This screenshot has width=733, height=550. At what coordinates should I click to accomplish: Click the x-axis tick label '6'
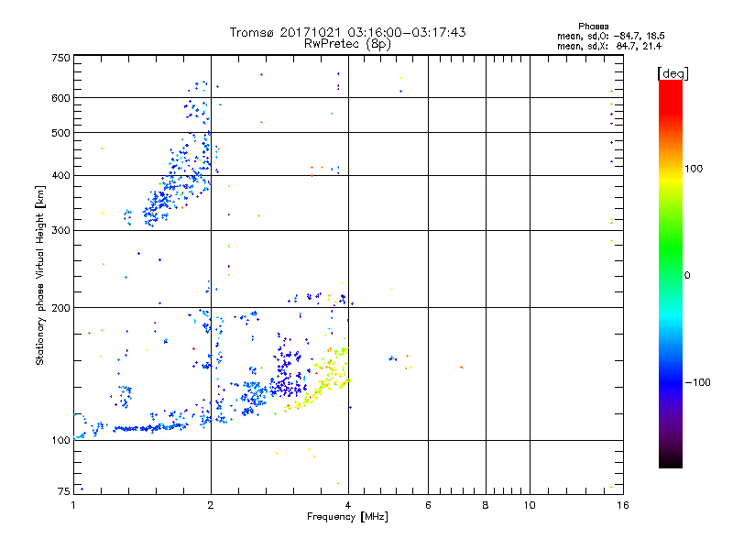(x=428, y=505)
